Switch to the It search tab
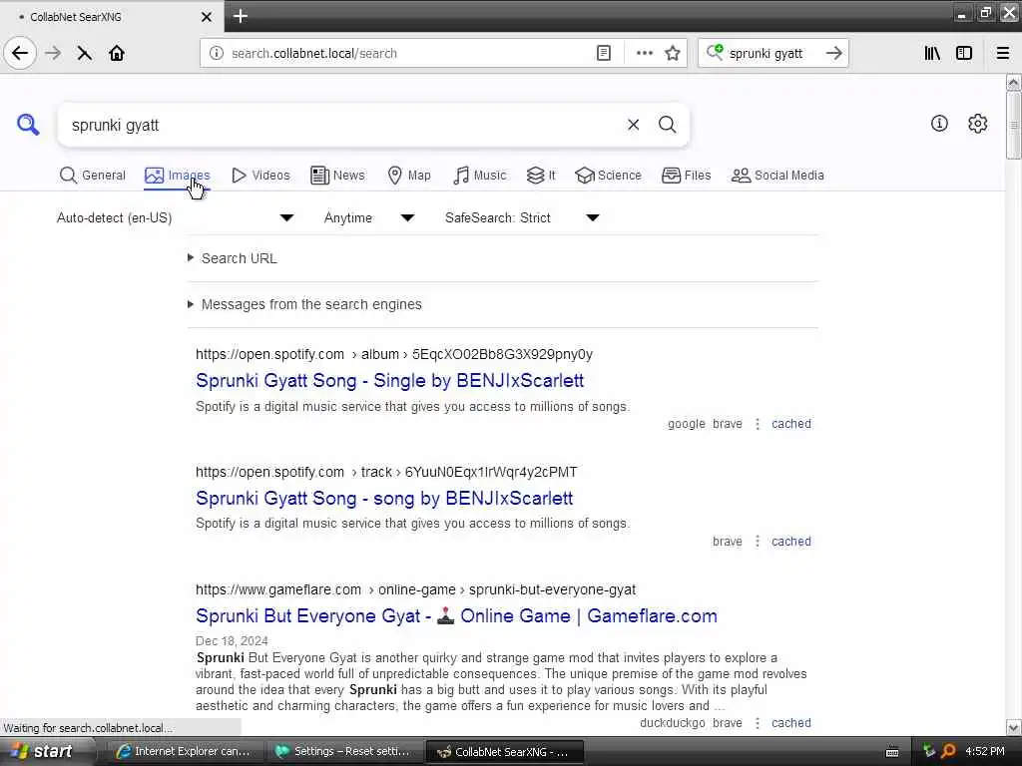 tap(541, 176)
